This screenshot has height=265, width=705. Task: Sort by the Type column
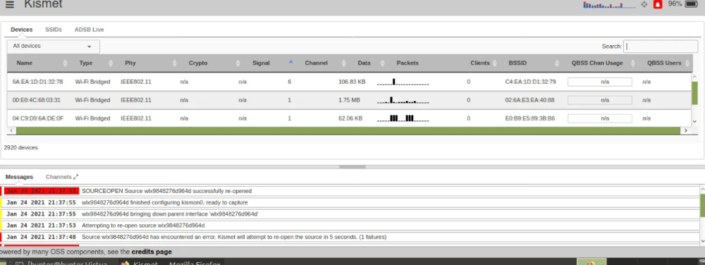pyautogui.click(x=85, y=63)
